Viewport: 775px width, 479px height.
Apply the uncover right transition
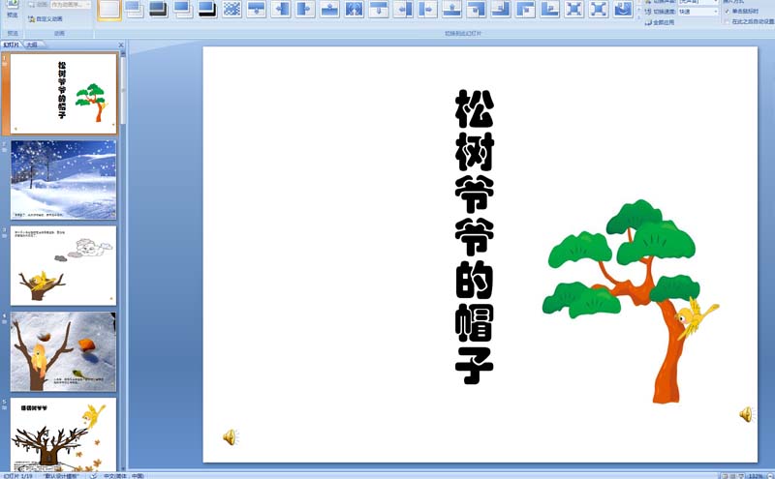427,9
